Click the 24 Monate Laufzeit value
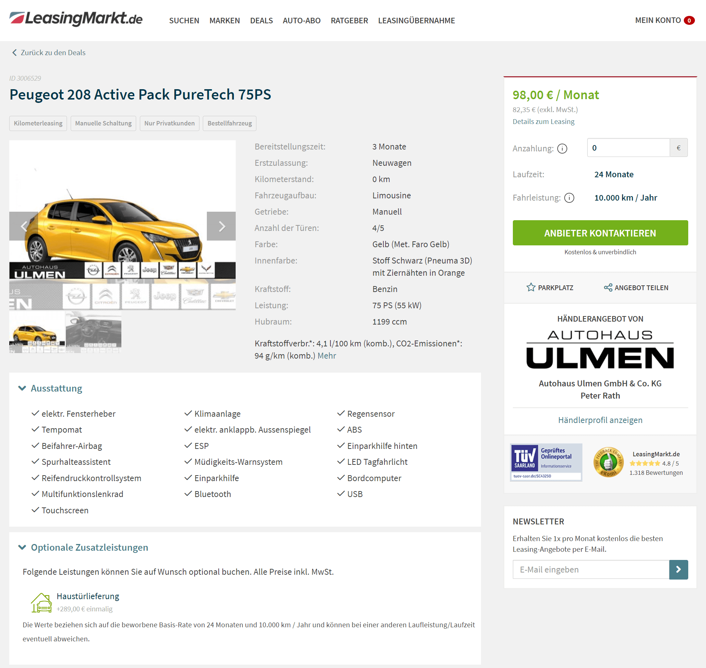The height and width of the screenshot is (668, 706). 614,174
